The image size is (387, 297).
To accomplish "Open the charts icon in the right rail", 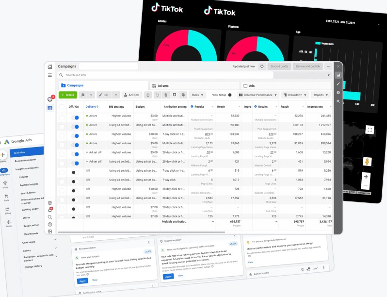I will [338, 75].
